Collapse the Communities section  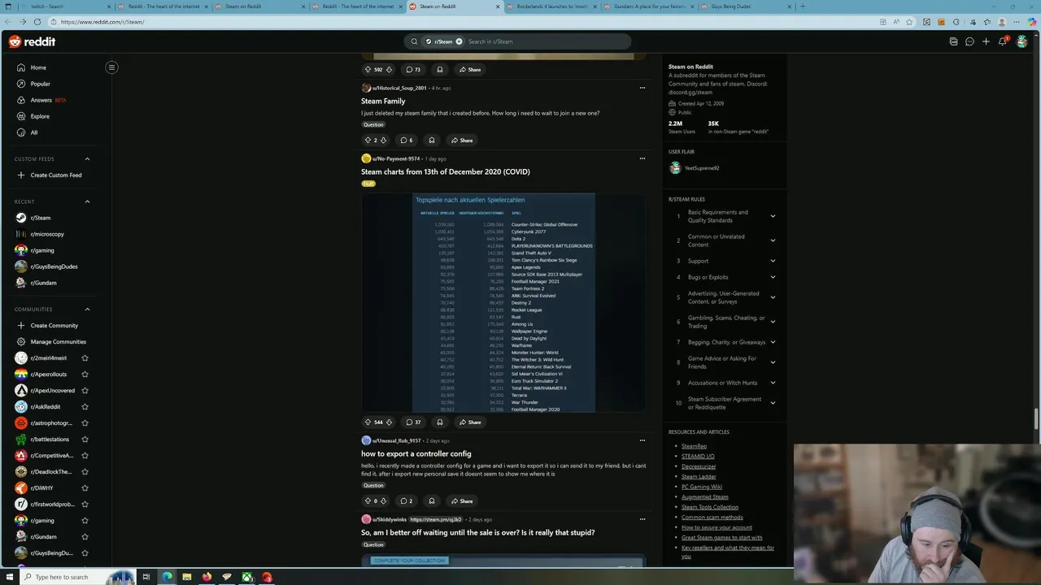(87, 309)
